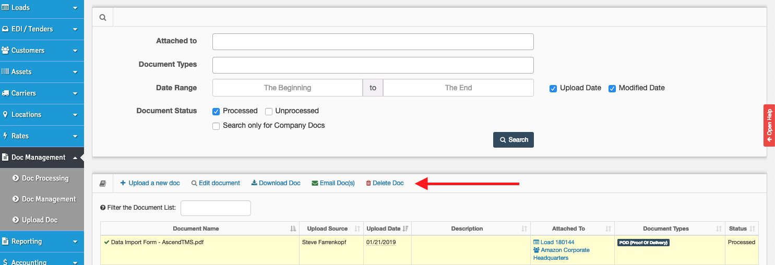This screenshot has height=265, width=775.
Task: Click the Delete Doc trash icon
Action: click(x=368, y=183)
